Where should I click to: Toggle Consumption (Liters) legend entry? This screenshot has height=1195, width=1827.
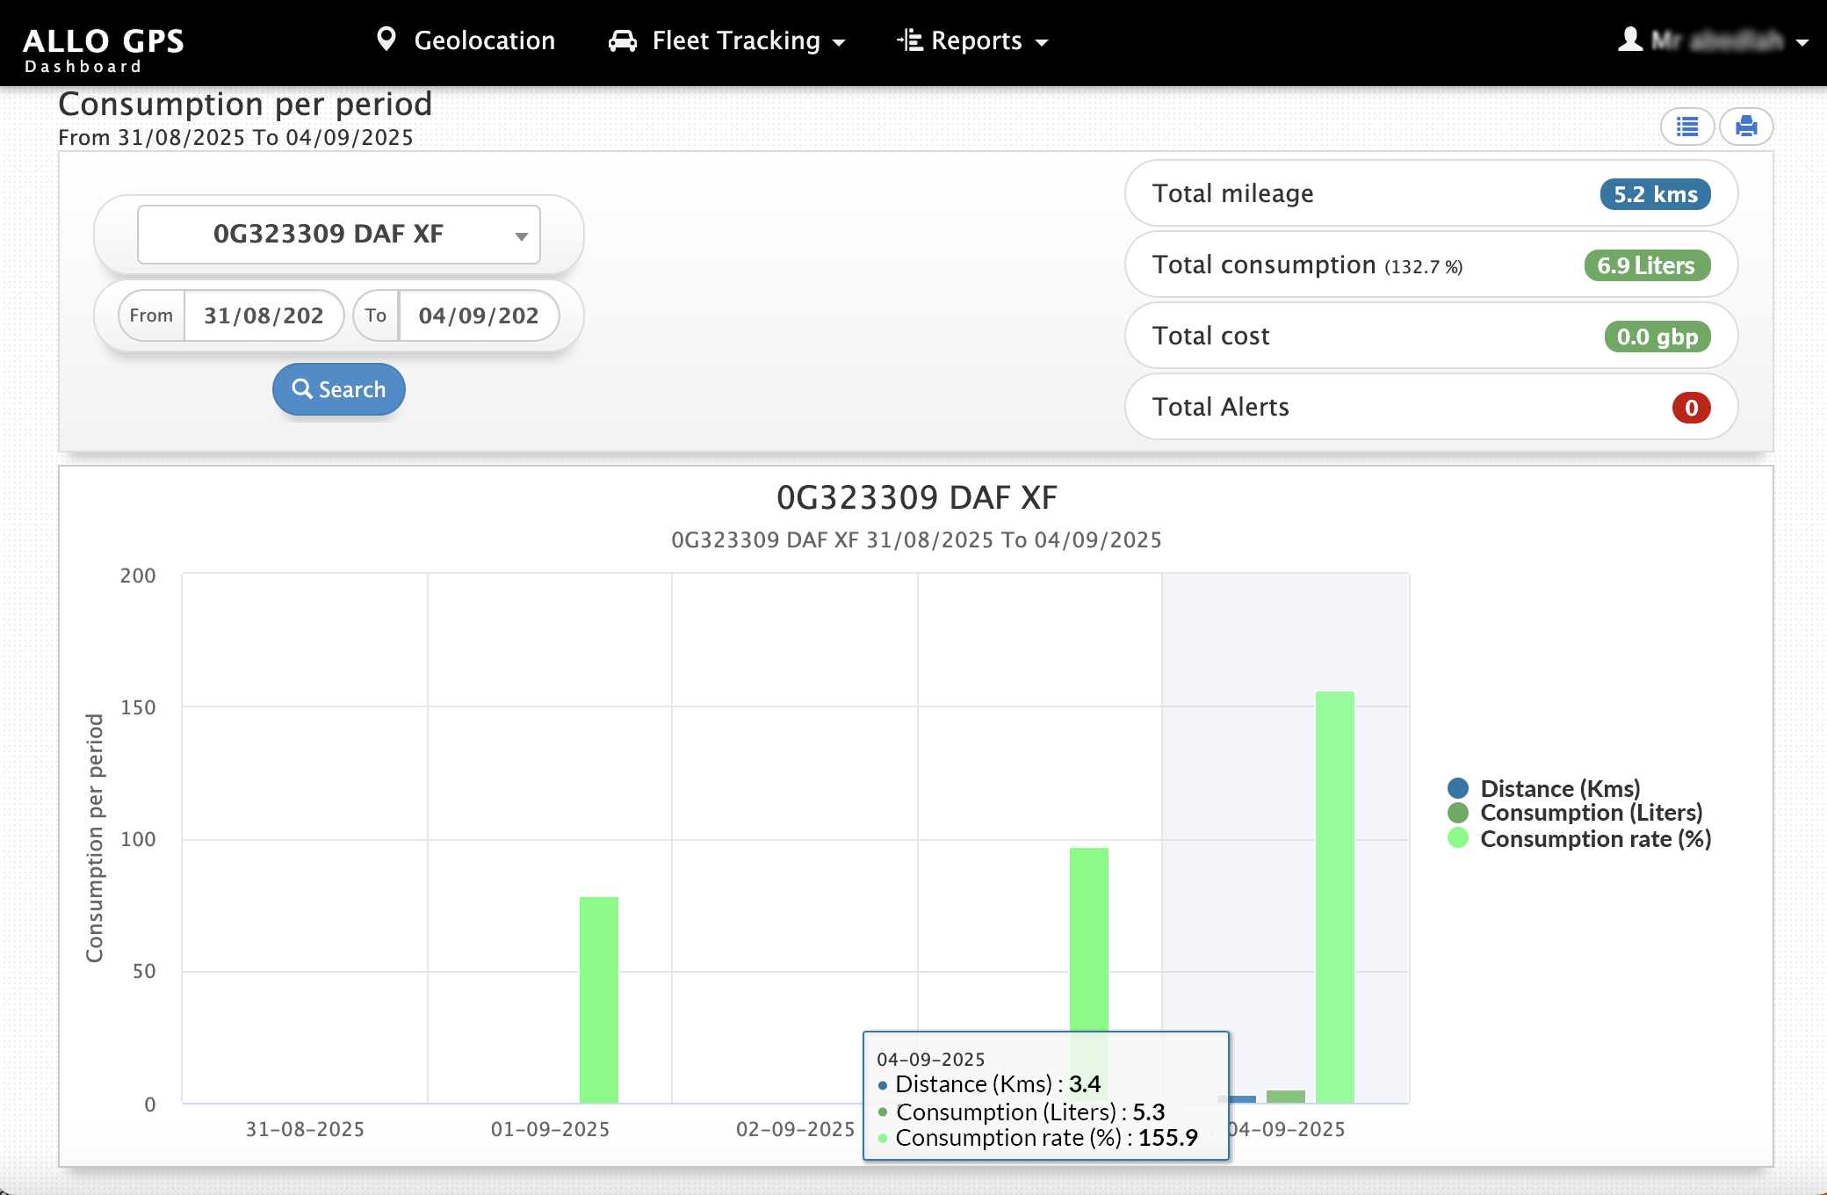point(1591,813)
